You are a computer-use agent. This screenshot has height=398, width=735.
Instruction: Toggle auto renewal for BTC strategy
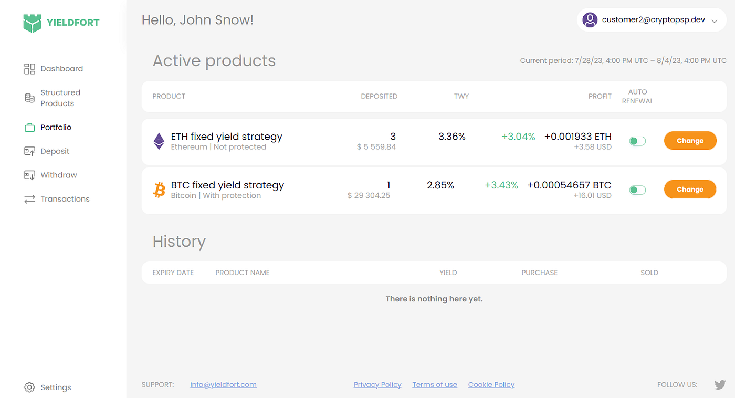[x=637, y=190]
